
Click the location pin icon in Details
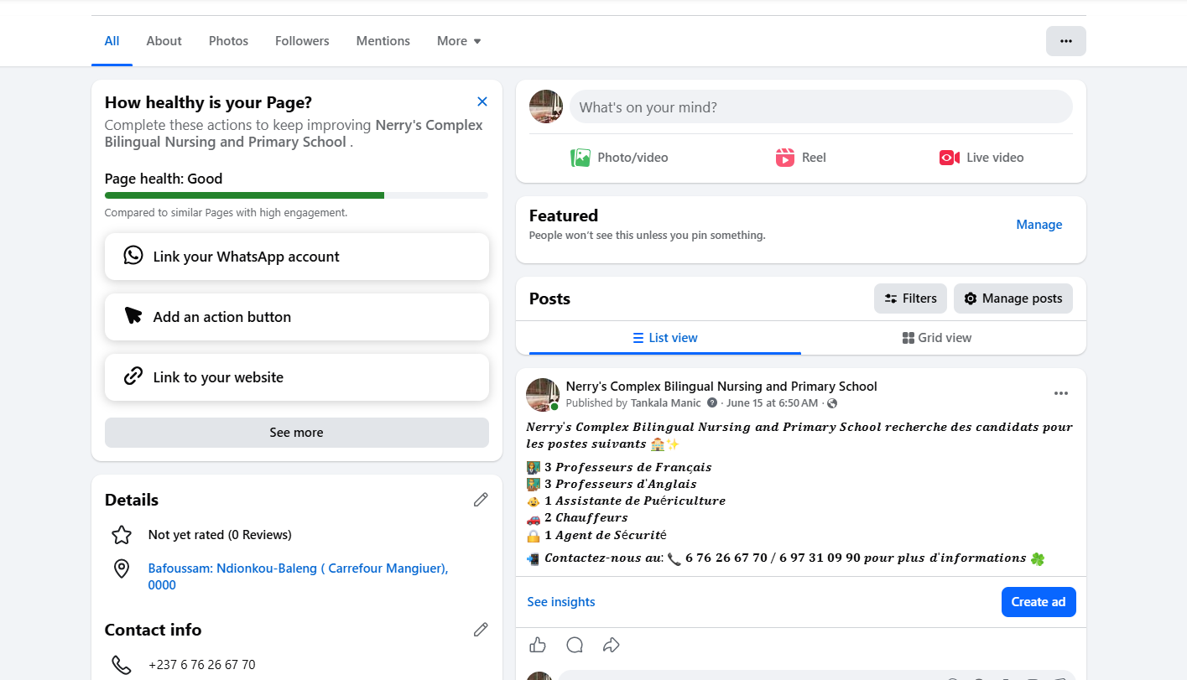click(x=122, y=569)
